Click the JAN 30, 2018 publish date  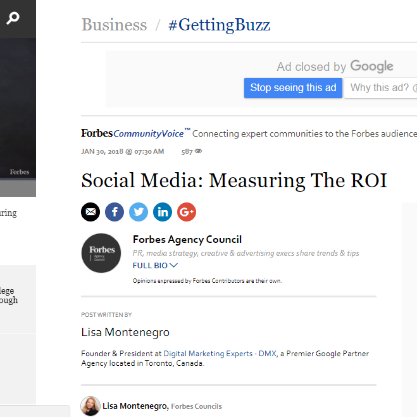122,151
